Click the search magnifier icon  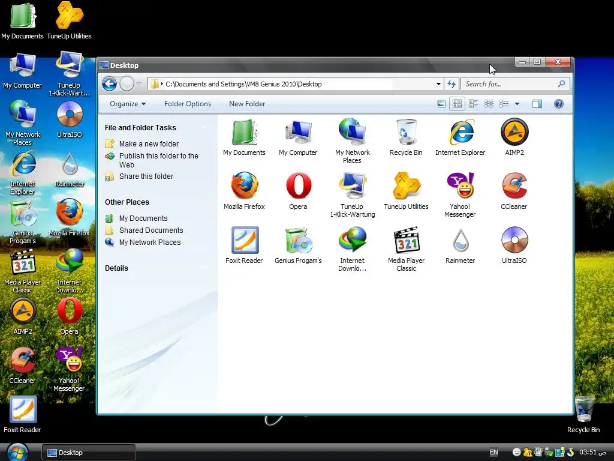(x=561, y=84)
